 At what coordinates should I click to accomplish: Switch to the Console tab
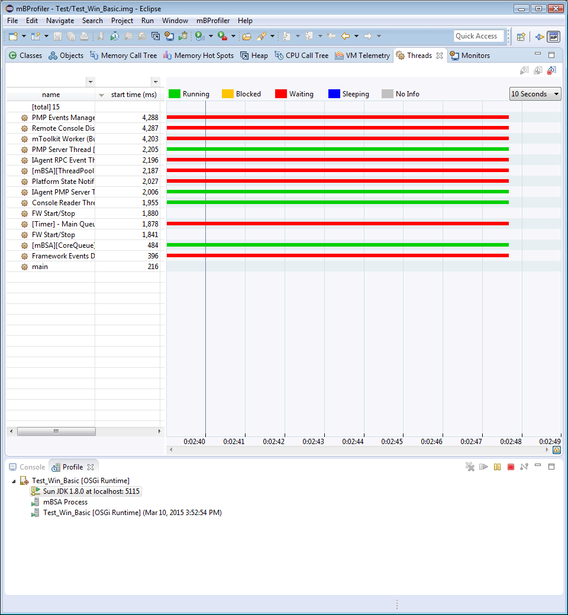pos(27,467)
